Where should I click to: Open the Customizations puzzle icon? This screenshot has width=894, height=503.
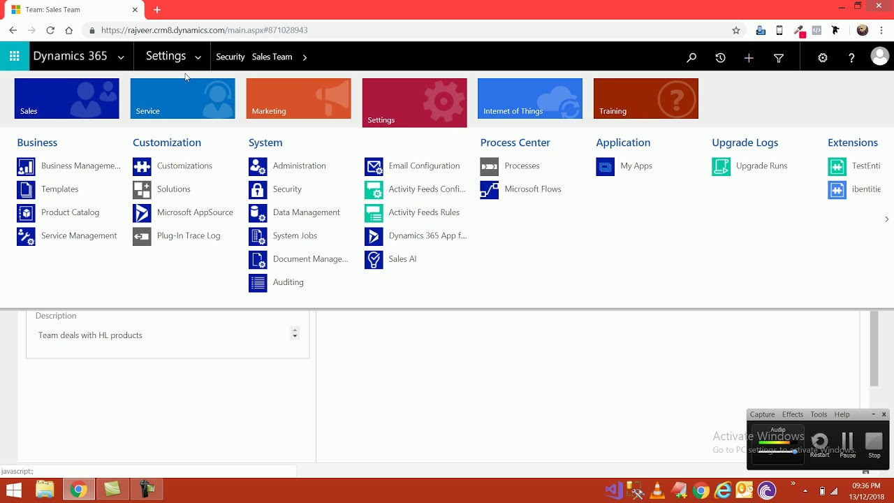[x=142, y=166]
